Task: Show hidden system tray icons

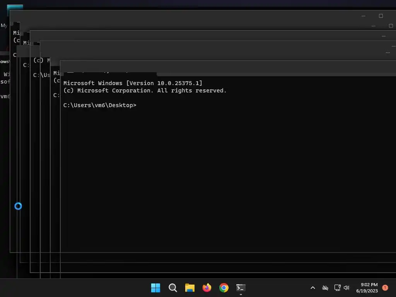Action: (312, 288)
